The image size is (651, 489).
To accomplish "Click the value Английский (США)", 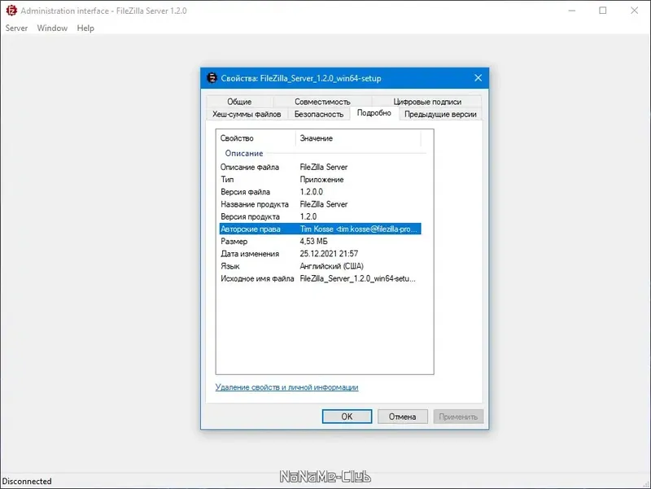I will pyautogui.click(x=332, y=266).
